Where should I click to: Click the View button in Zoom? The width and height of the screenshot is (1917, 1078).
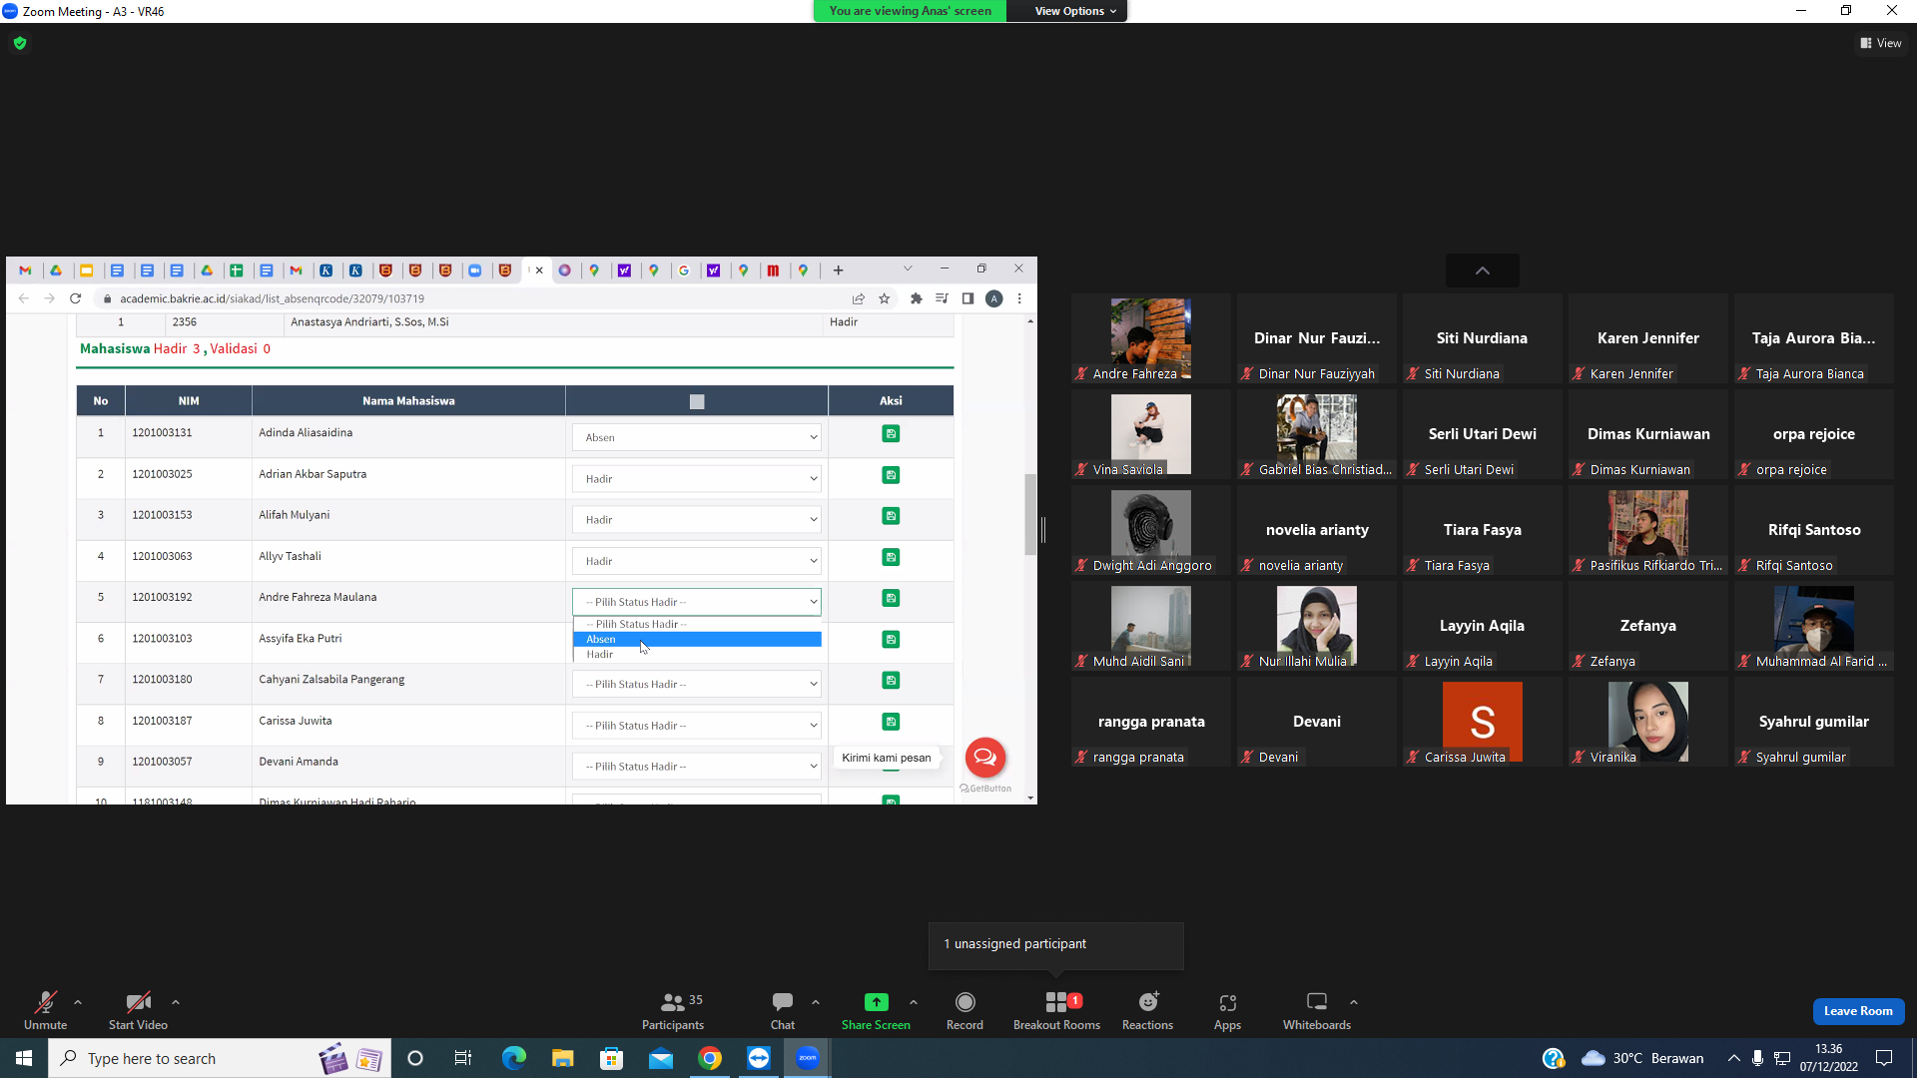(x=1881, y=43)
